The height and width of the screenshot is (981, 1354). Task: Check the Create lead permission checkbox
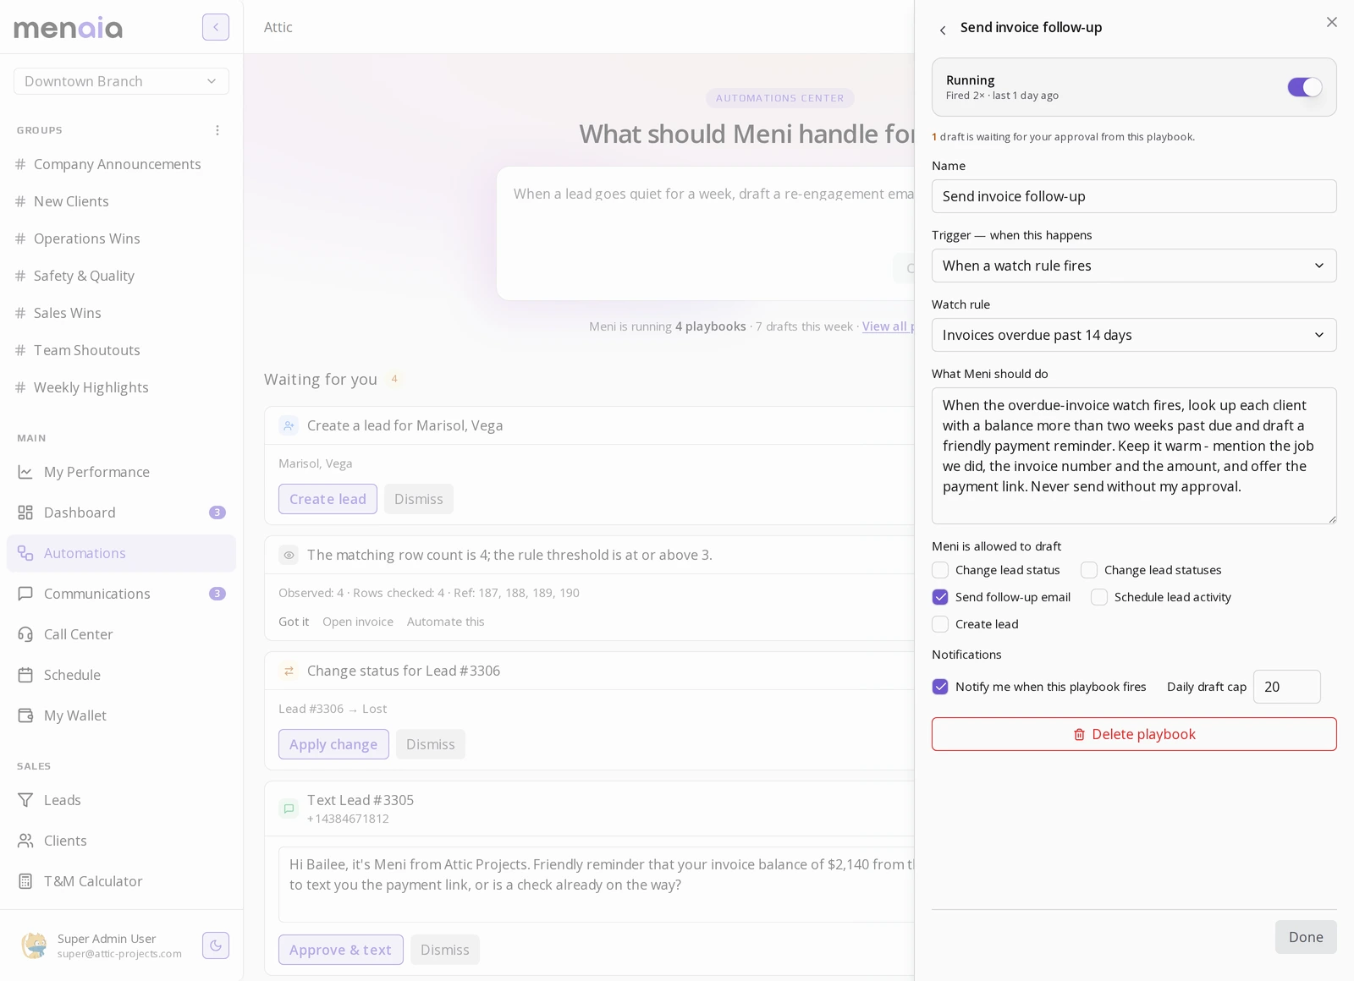tap(940, 624)
